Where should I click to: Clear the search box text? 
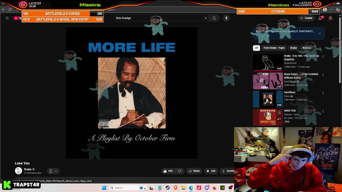coord(206,18)
